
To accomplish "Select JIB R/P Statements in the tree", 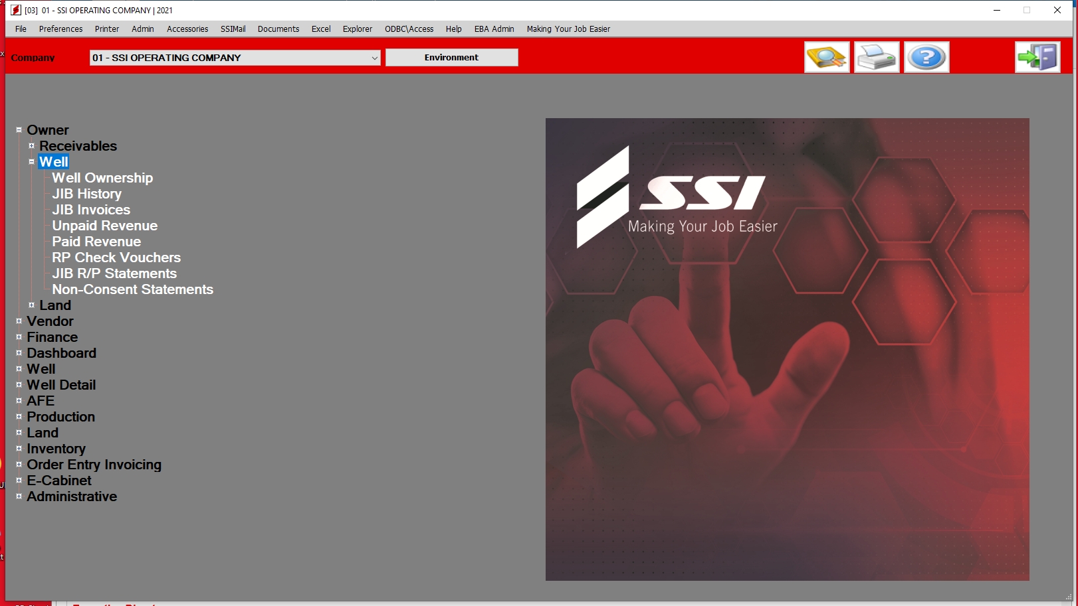I will 114,273.
